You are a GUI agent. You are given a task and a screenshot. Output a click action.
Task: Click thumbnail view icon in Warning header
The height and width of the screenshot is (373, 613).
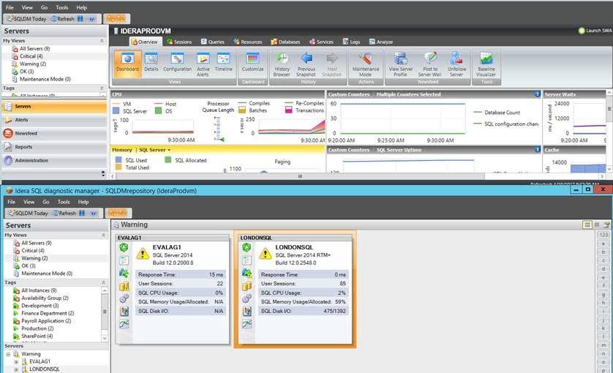coord(587,225)
